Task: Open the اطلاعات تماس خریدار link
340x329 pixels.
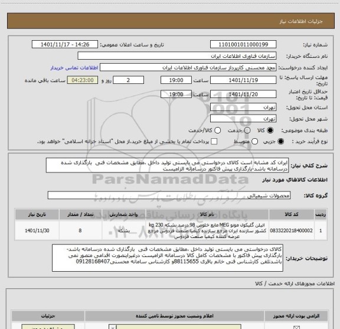Action: [x=74, y=68]
